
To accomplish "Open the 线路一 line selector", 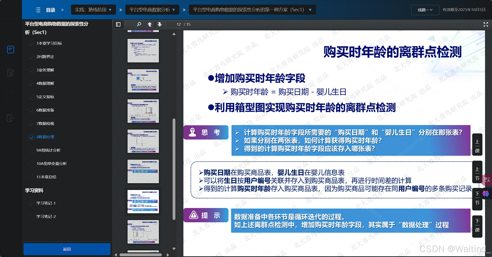I will click(425, 10).
